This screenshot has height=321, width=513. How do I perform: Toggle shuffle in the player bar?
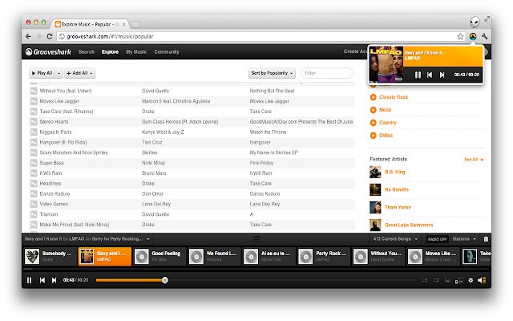[425, 280]
